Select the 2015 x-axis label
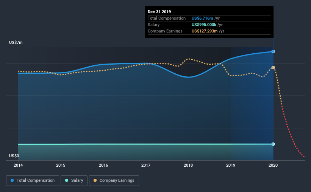This screenshot has width=311, height=192. coord(61,166)
